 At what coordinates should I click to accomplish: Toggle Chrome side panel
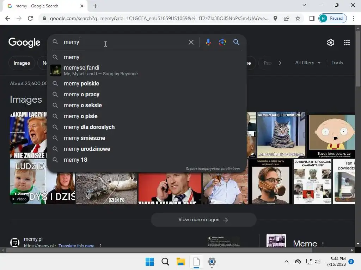(312, 18)
